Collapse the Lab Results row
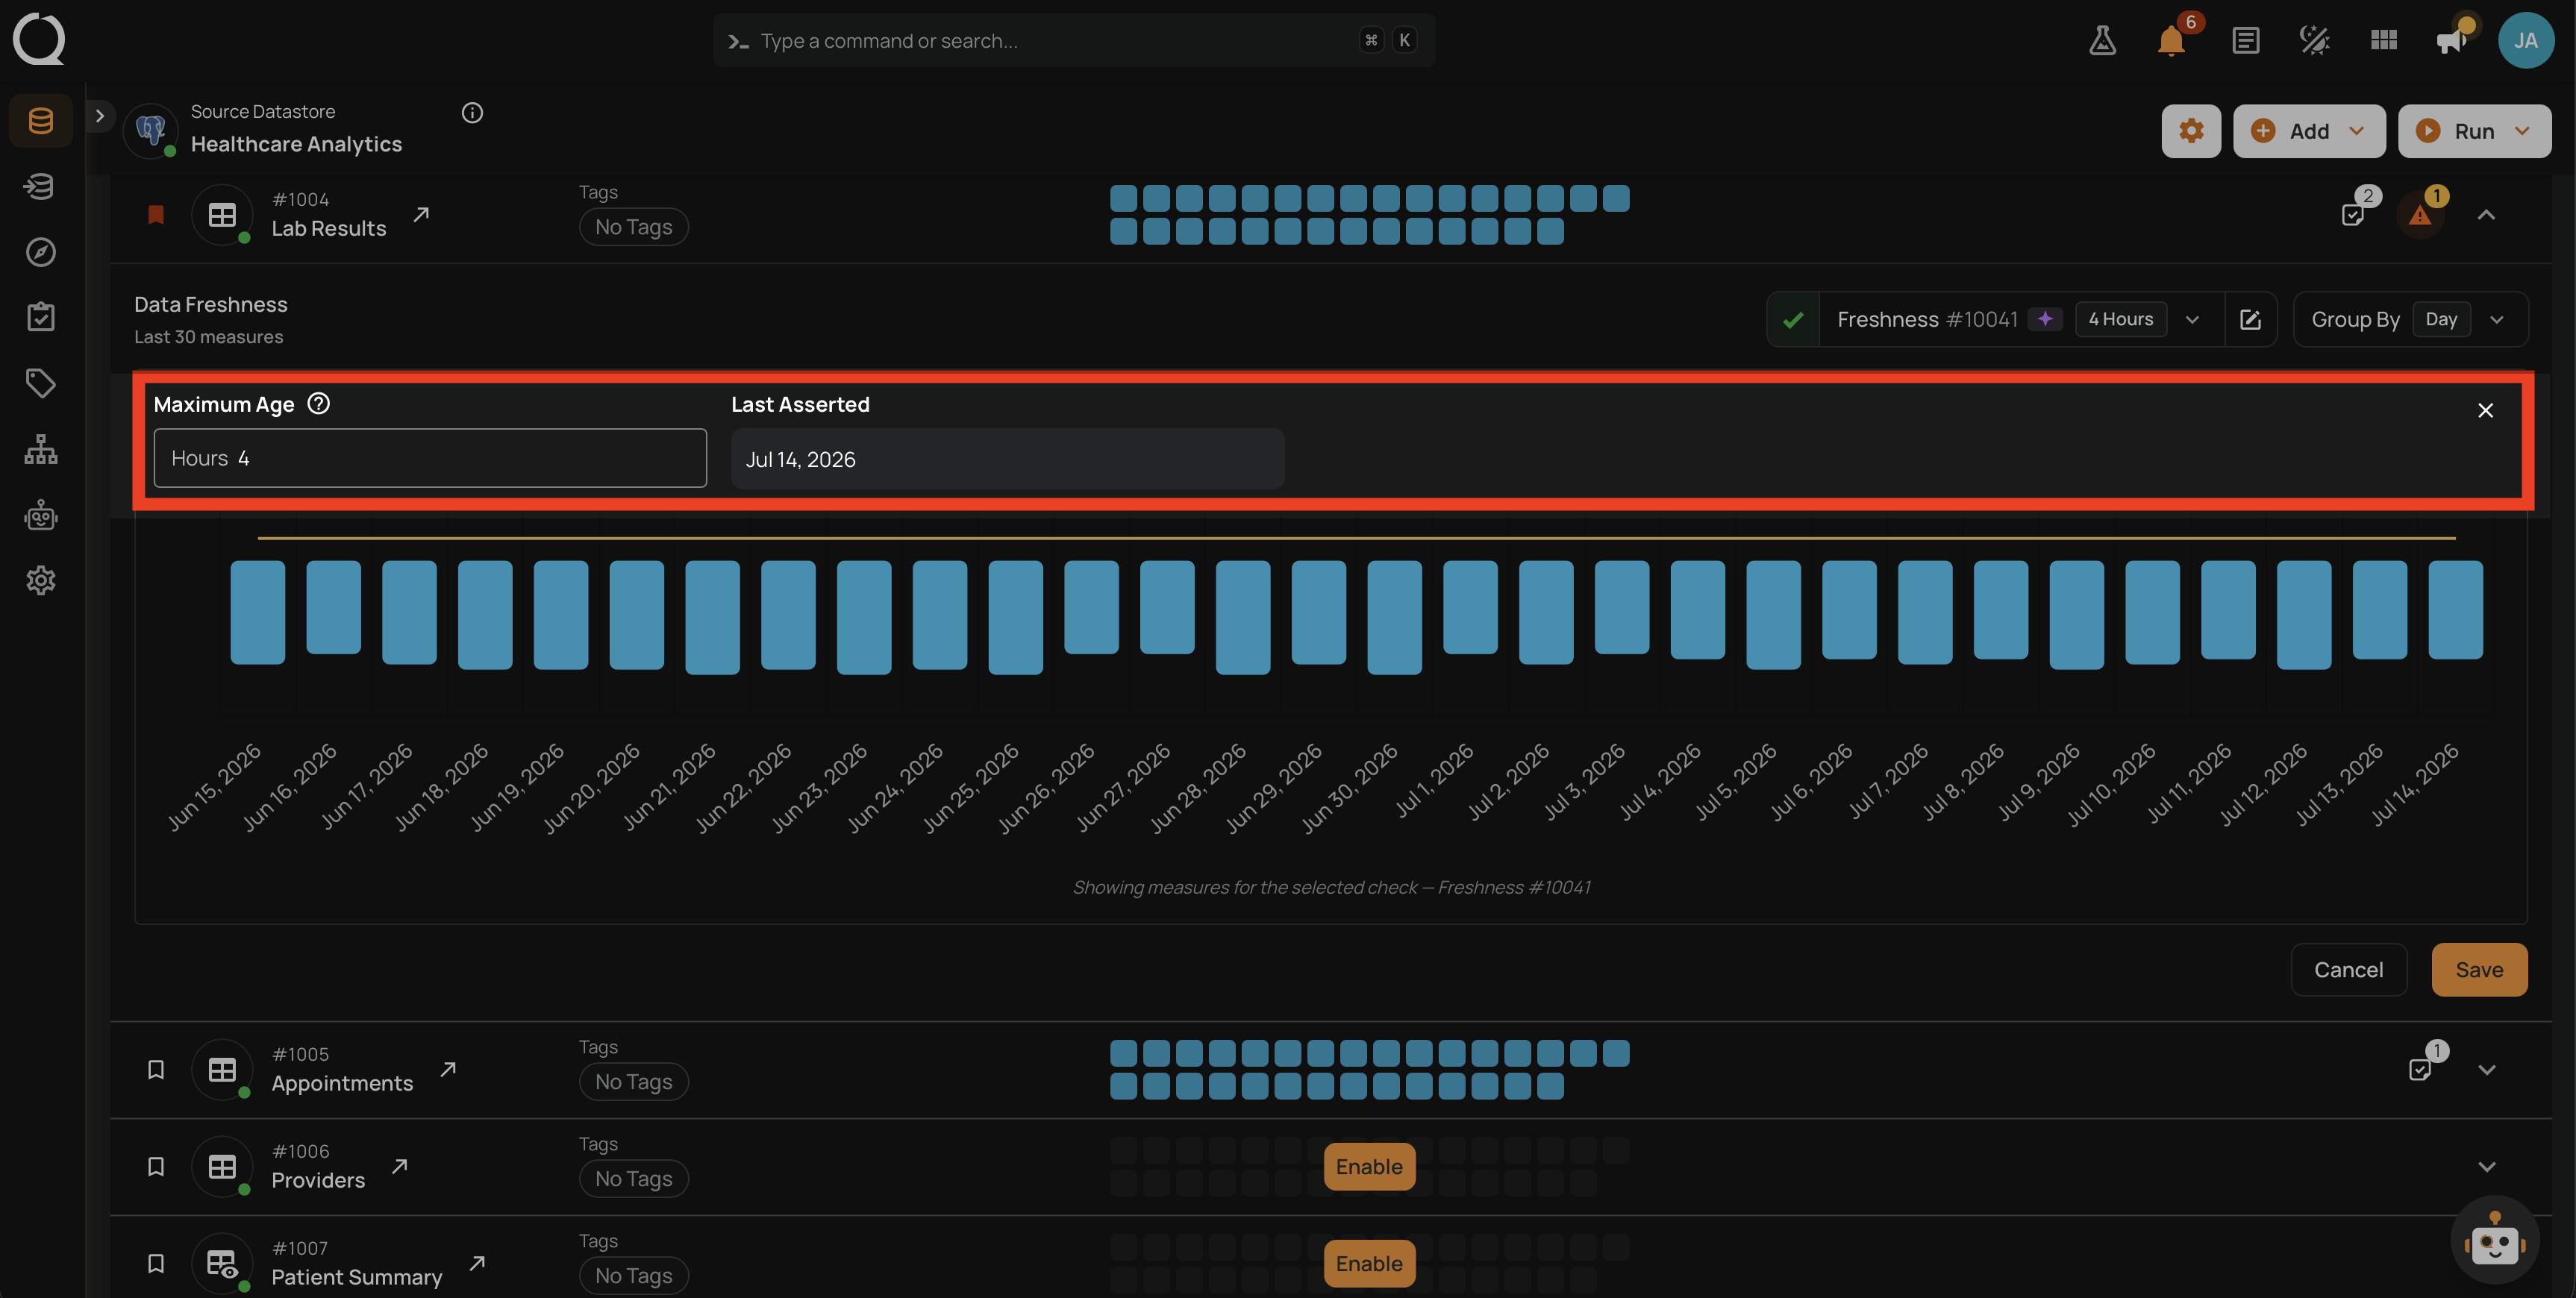The image size is (2576, 1298). 2486,215
